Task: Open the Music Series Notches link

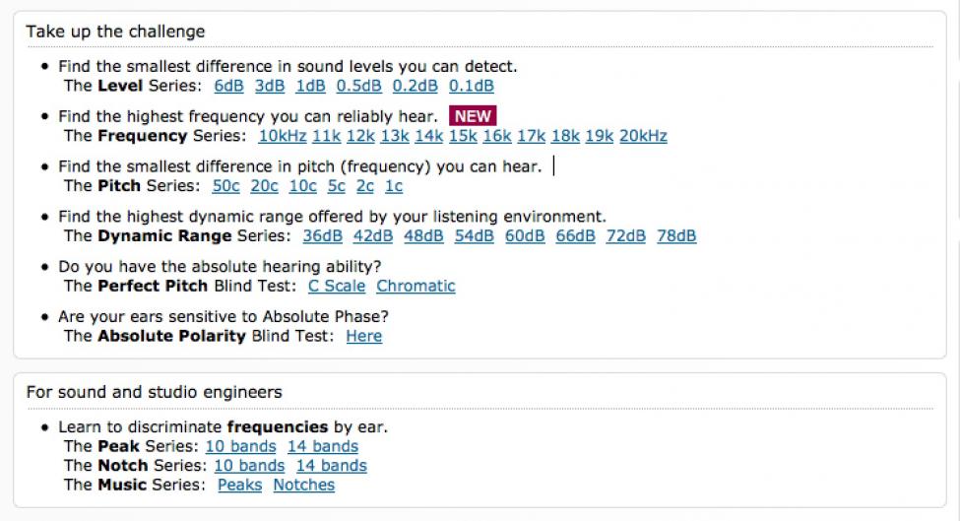Action: (x=303, y=485)
